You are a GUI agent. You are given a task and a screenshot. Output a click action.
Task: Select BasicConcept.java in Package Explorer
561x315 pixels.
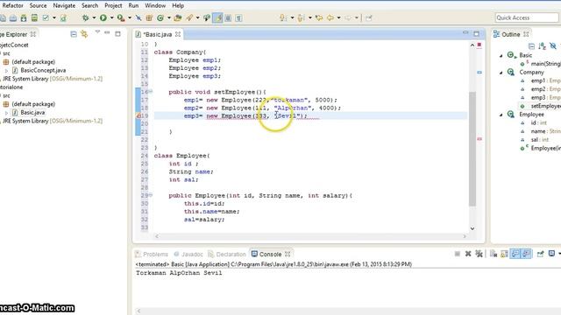43,70
